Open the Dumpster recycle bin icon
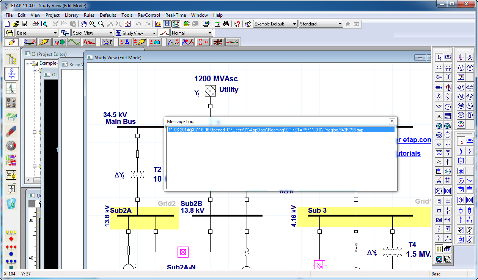This screenshot has width=478, height=280. pyautogui.click(x=12, y=204)
